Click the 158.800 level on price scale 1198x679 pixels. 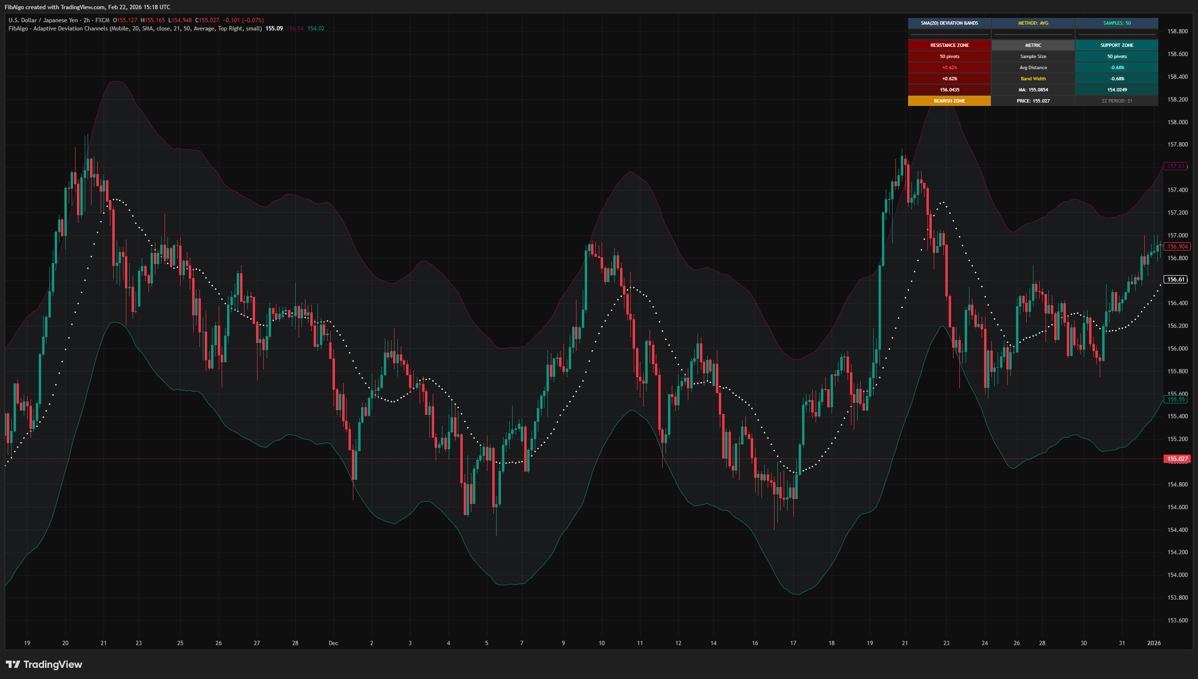pos(1177,31)
